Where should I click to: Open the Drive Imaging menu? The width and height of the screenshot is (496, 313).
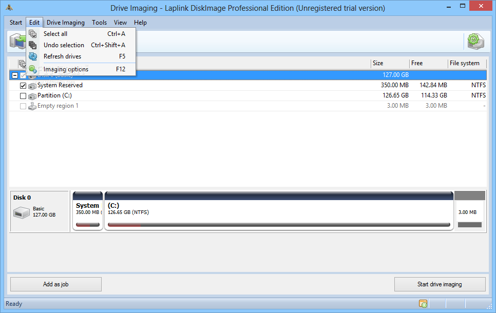coord(66,23)
